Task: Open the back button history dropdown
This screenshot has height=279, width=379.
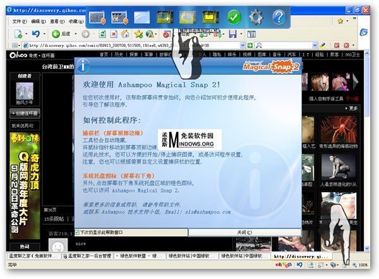Action: tap(76, 34)
